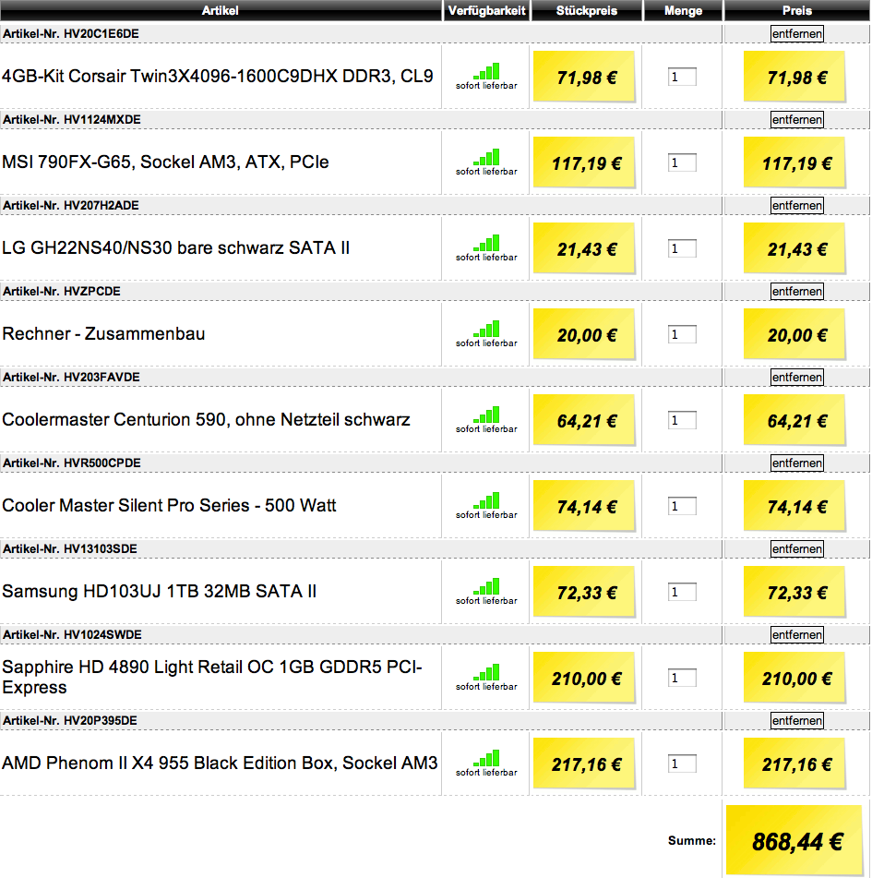Screen dimensions: 872x878
Task: Click Stückpreis 210,00 € for Sapphire HD 4890
Action: pyautogui.click(x=584, y=678)
